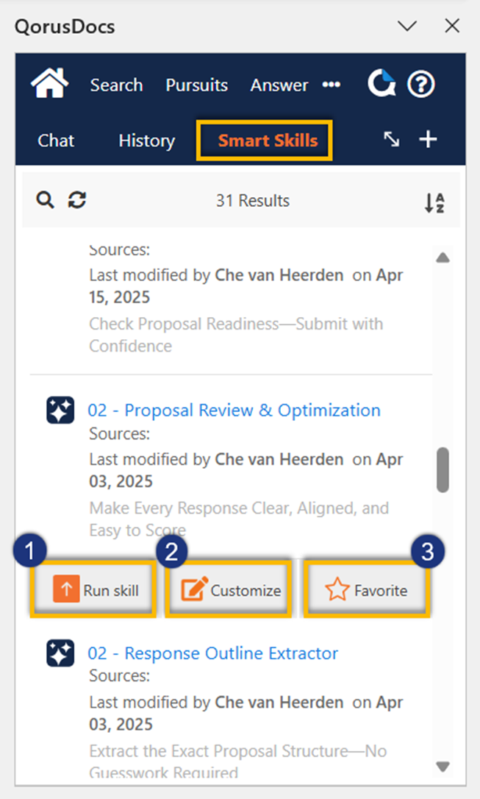
Task: Click the Response Outline Extractor skill icon
Action: (60, 653)
